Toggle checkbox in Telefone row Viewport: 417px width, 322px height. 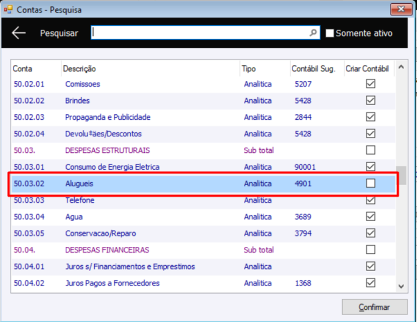(x=371, y=200)
